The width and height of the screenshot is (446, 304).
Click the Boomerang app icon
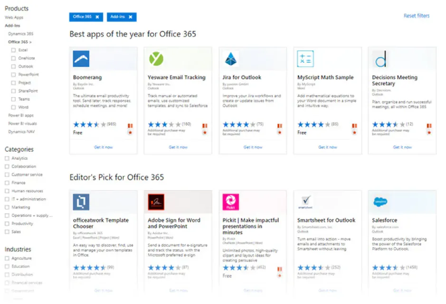[82, 58]
